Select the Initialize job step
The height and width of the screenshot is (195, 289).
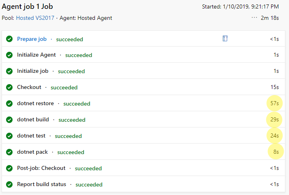(x=143, y=71)
